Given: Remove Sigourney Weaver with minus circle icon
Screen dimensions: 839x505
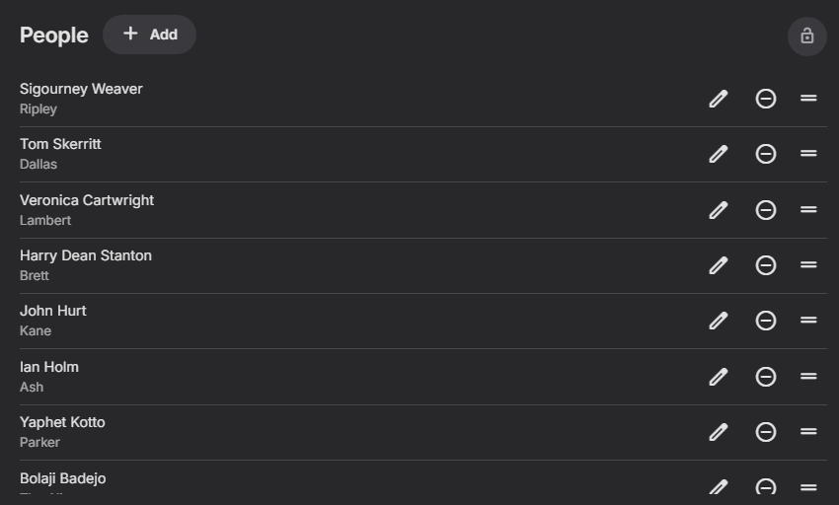Looking at the screenshot, I should coord(766,99).
